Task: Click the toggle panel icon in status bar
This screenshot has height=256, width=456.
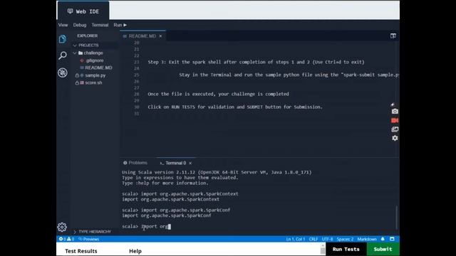Action: (392, 239)
